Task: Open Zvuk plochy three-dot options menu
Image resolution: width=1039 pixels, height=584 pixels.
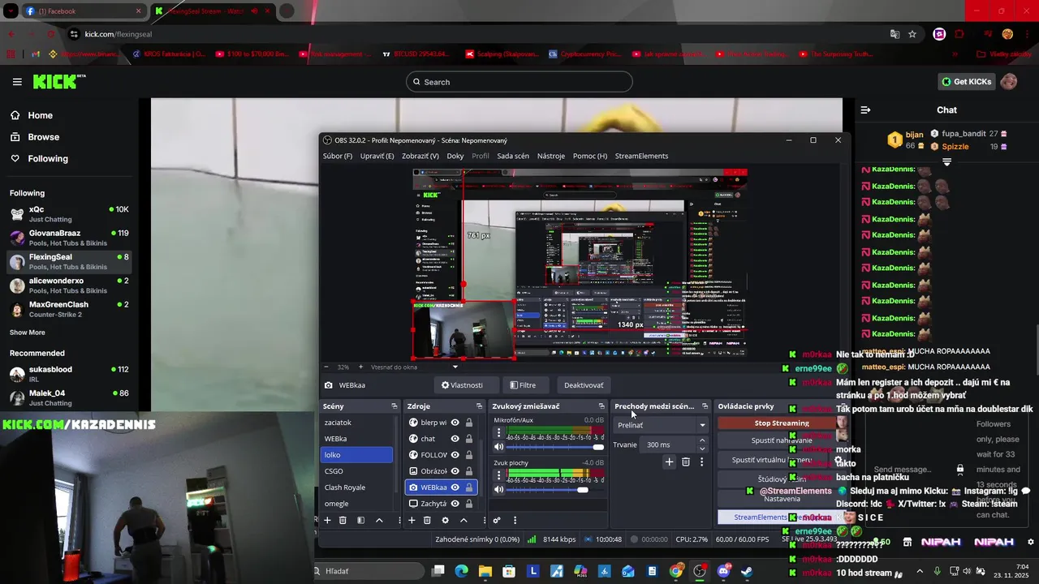Action: pyautogui.click(x=498, y=475)
